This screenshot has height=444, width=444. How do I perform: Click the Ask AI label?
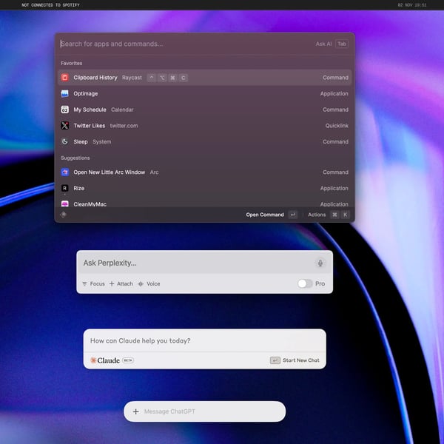pyautogui.click(x=323, y=44)
